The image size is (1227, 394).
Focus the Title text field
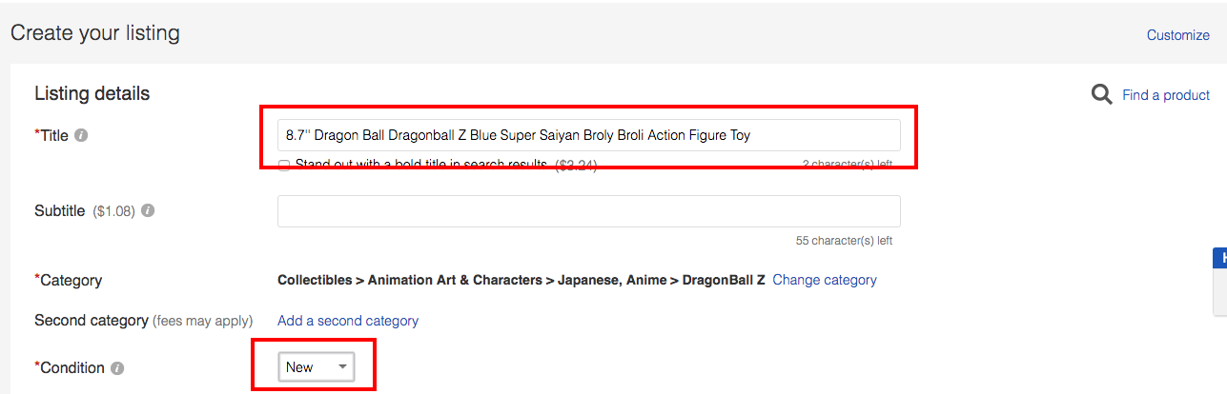click(x=589, y=135)
